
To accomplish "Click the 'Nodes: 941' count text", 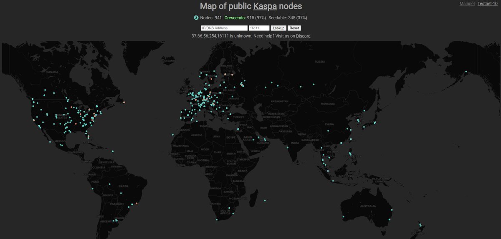I will click(x=211, y=18).
